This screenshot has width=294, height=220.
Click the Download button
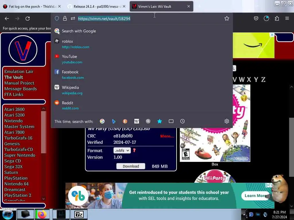[x=131, y=166]
